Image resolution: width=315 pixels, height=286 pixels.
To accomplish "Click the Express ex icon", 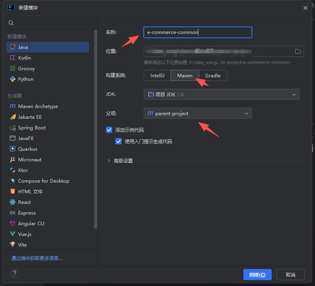I will pos(13,213).
